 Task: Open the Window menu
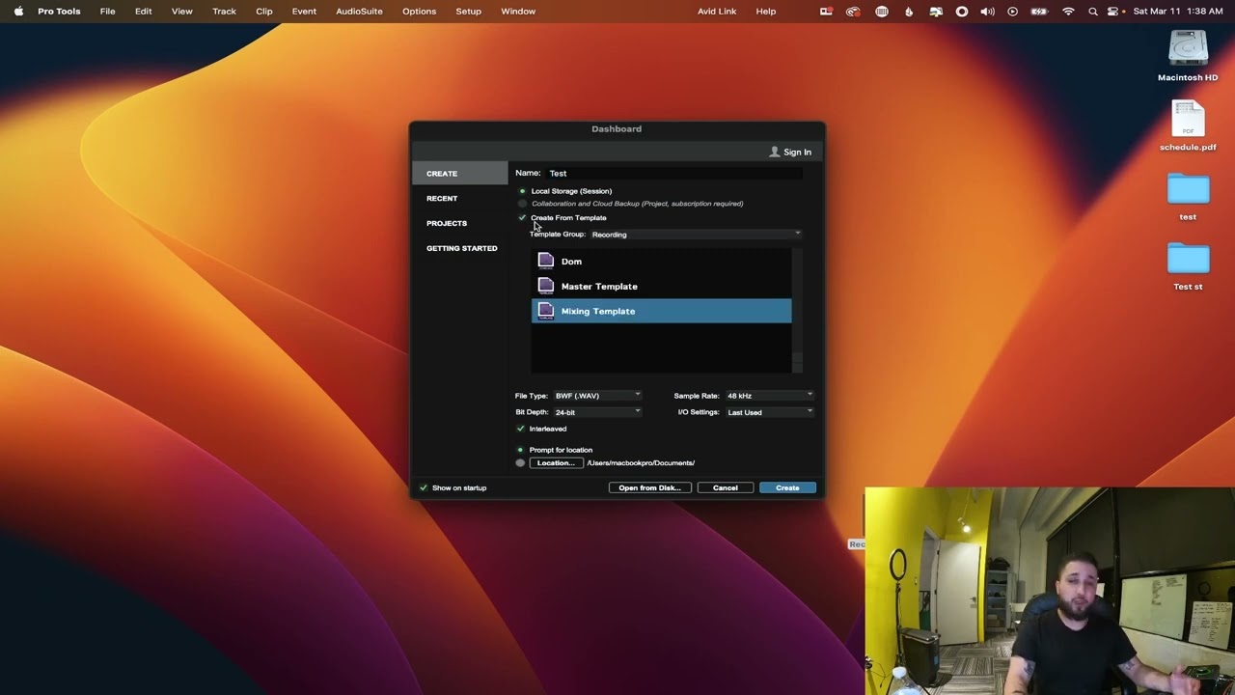(518, 12)
